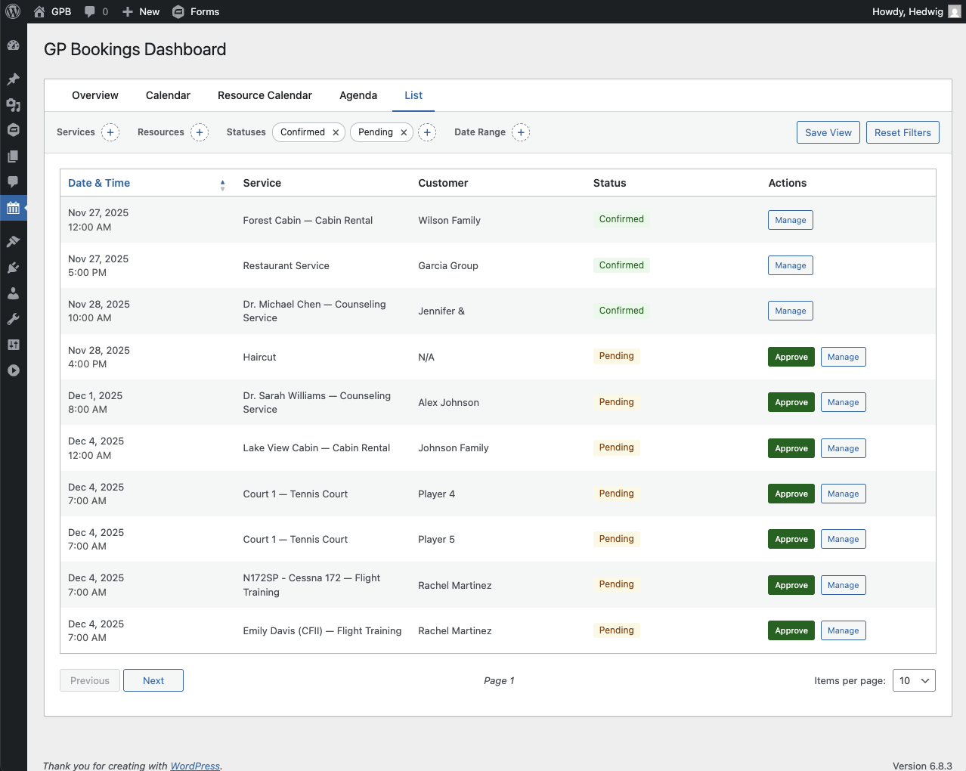
Task: Click the WordPress logo in admin bar
Action: [x=13, y=11]
